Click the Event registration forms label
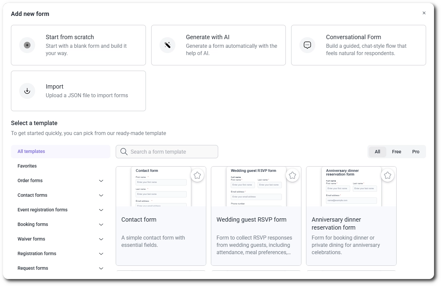The height and width of the screenshot is (286, 441). tap(42, 210)
